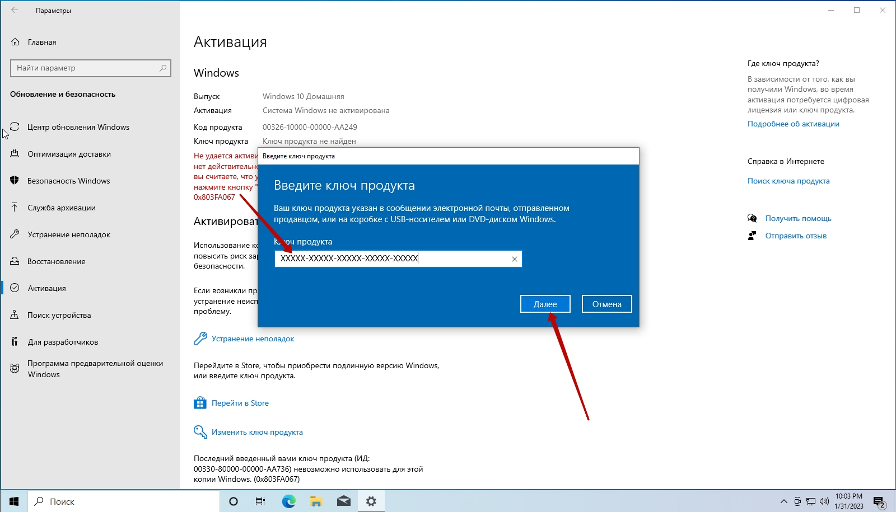The image size is (896, 512).
Task: Click the Store bag icon
Action: point(200,403)
